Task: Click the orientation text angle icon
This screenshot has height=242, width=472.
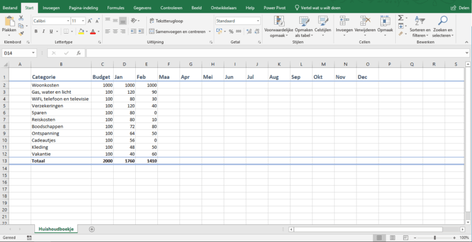Action: tap(133, 21)
